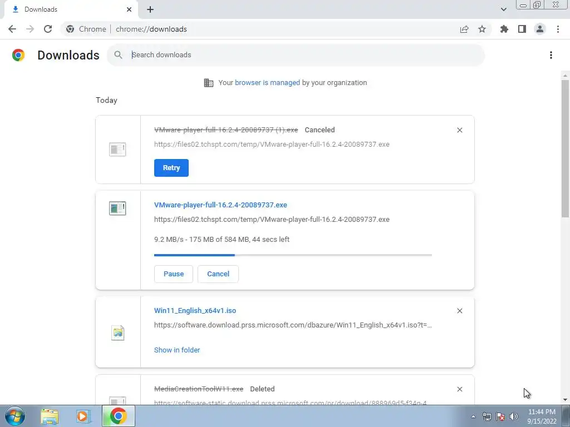The image size is (570, 427).
Task: Go back using the browser back arrow
Action: tap(12, 29)
